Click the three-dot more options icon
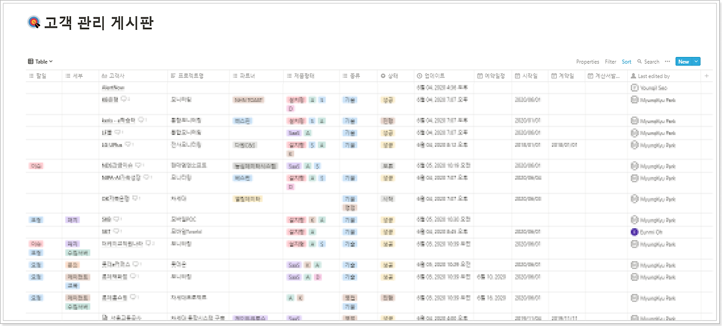The width and height of the screenshot is (722, 326). coord(667,61)
